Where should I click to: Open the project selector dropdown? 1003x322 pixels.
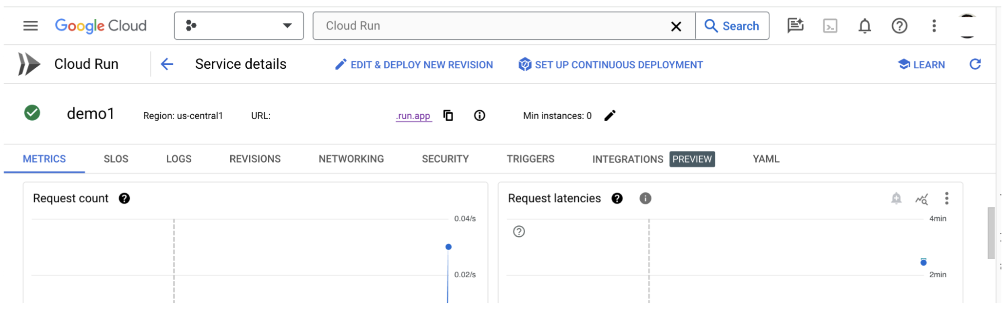(239, 26)
